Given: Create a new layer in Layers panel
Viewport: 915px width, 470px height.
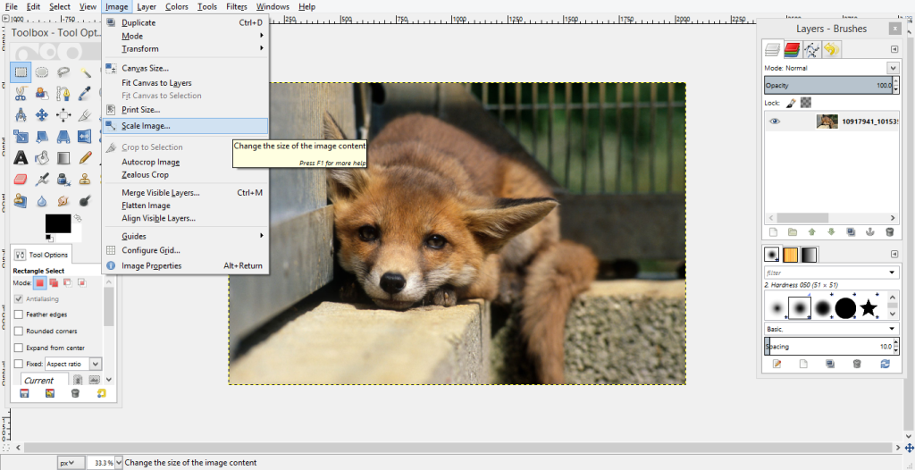Looking at the screenshot, I should (773, 231).
